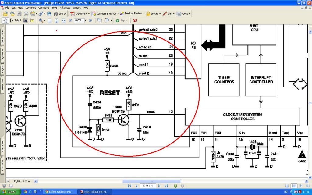Rotate the page counterclockwise
The width and height of the screenshot is (312, 195).
click(x=107, y=20)
